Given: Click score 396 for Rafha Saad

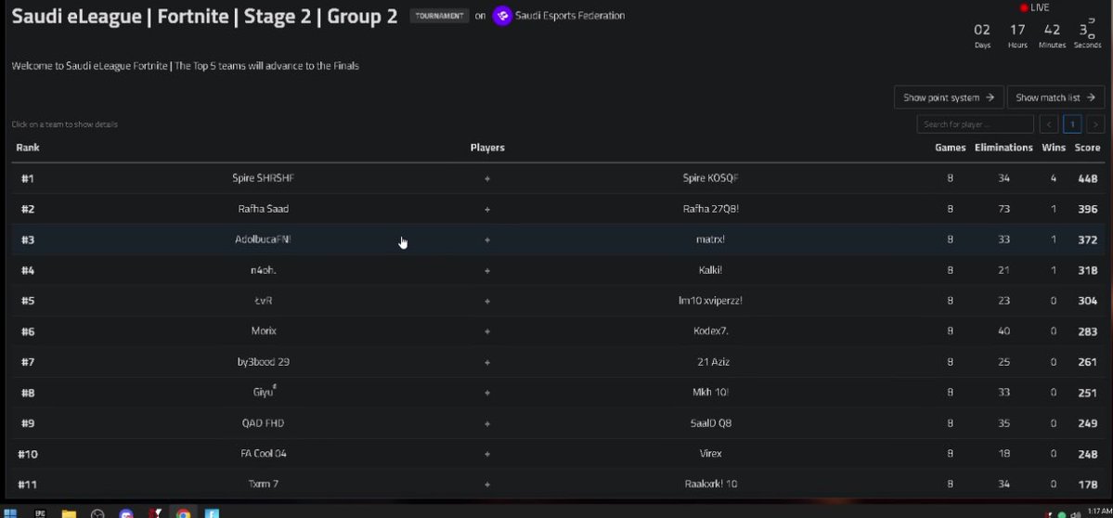Looking at the screenshot, I should click(1087, 209).
